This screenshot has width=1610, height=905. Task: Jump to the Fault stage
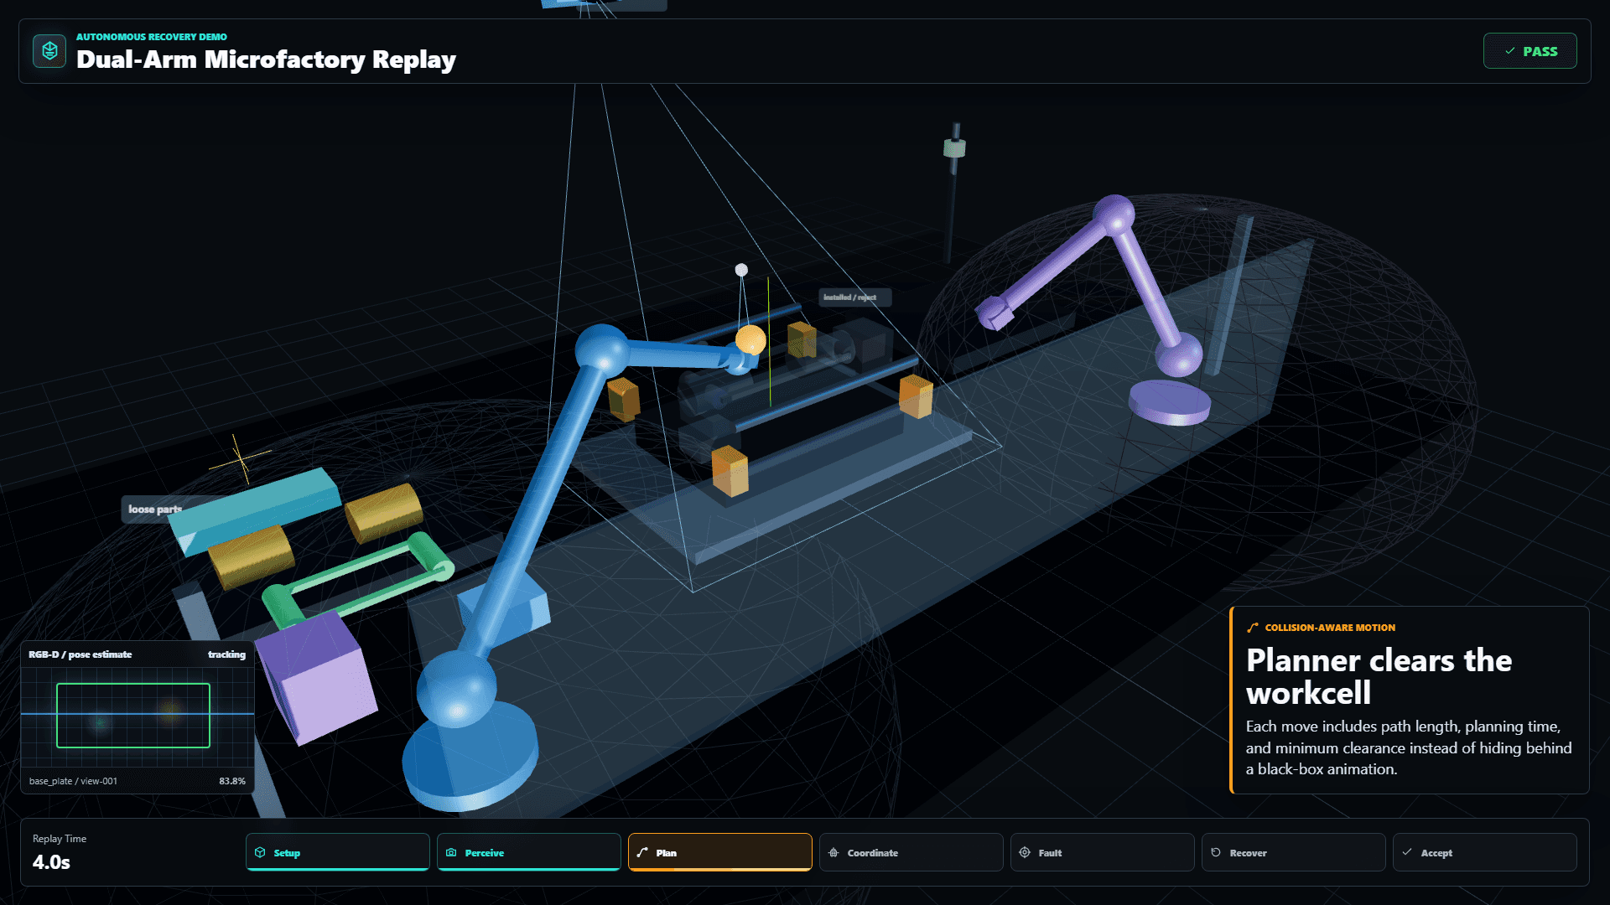tap(1103, 852)
